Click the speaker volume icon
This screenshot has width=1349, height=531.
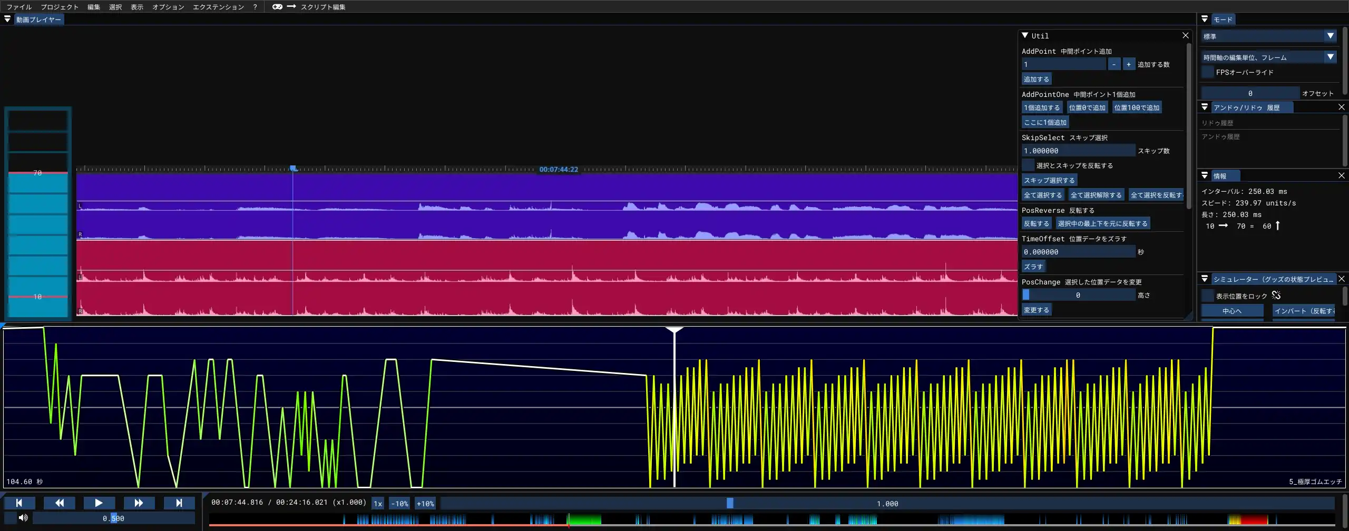click(23, 518)
